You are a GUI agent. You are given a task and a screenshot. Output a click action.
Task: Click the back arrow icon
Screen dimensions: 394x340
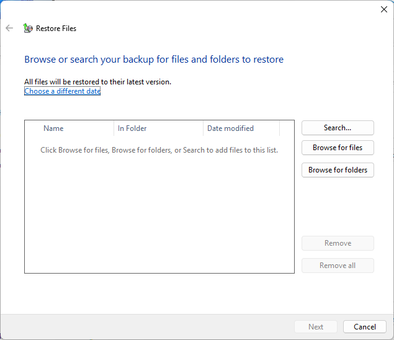pos(9,28)
